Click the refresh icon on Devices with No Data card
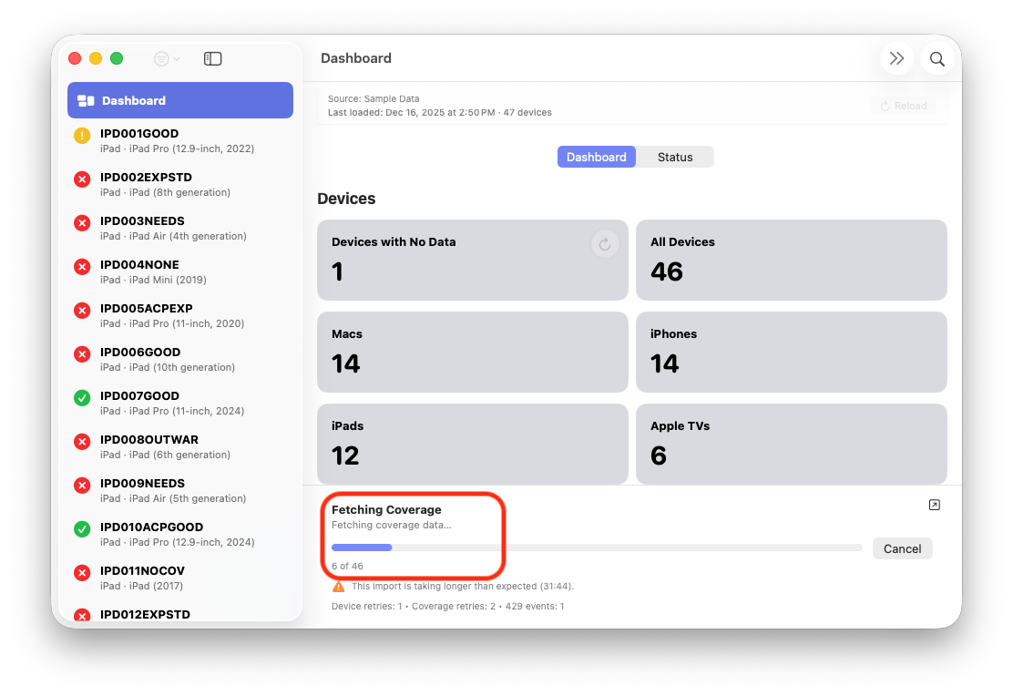The width and height of the screenshot is (1013, 696). [605, 243]
